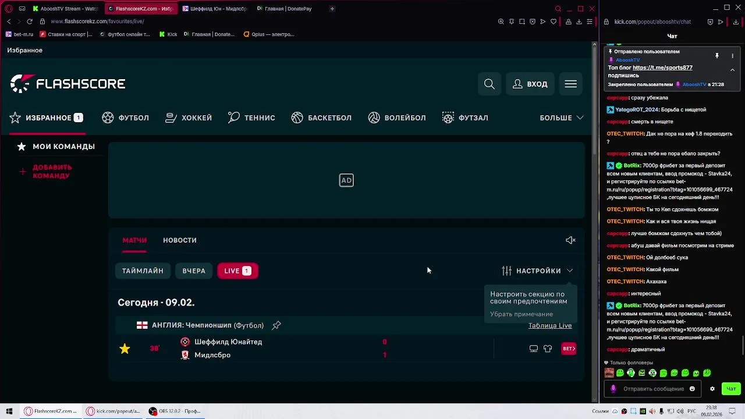Open the Kick bookmark
This screenshot has height=419, width=745.
pyautogui.click(x=168, y=34)
